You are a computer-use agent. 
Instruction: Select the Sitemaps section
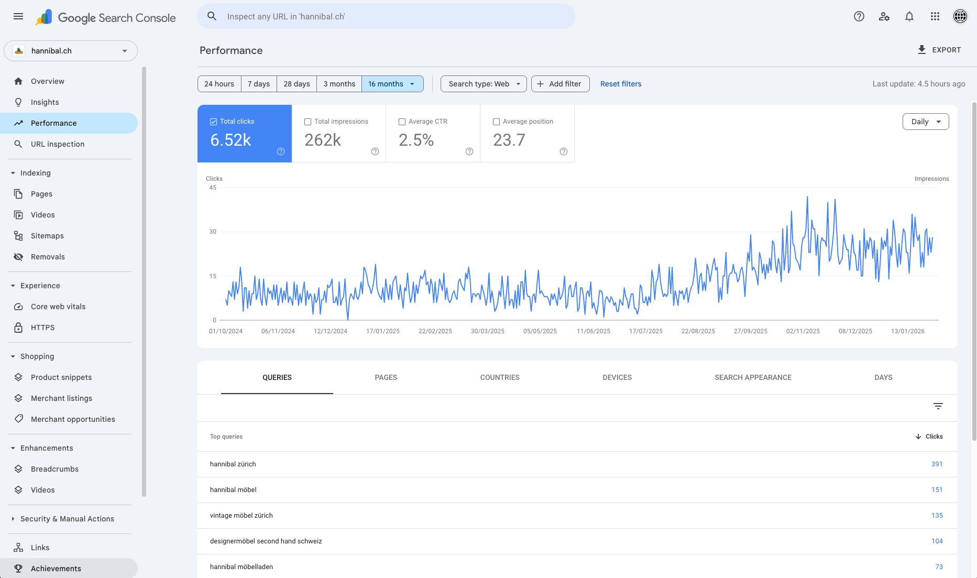[47, 235]
